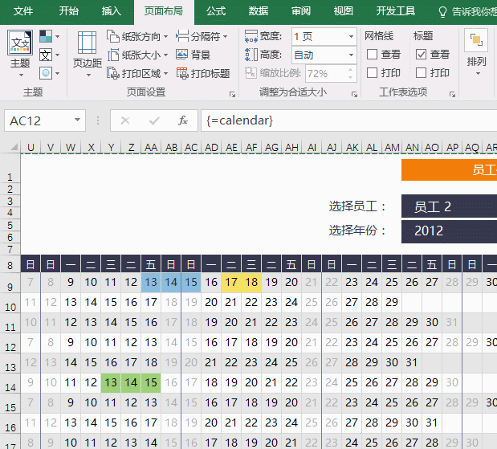Click cell 31 in row 13
The height and width of the screenshot is (449, 497).
412,362
